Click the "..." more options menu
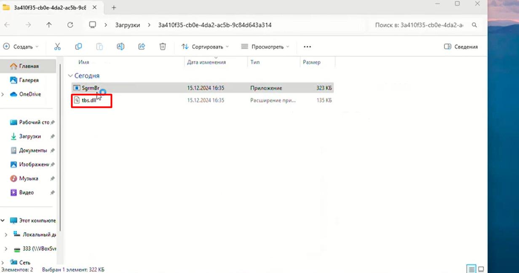 (307, 46)
